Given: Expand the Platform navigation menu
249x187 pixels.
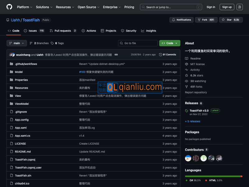Looking at the screenshot, I should pos(25,7).
